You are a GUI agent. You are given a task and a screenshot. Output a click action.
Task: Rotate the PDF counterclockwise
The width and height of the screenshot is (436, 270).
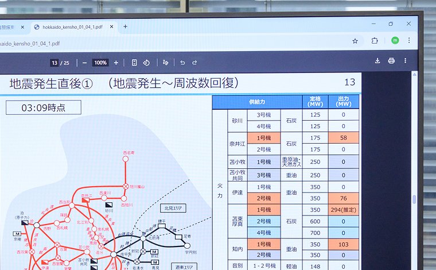pyautogui.click(x=146, y=63)
